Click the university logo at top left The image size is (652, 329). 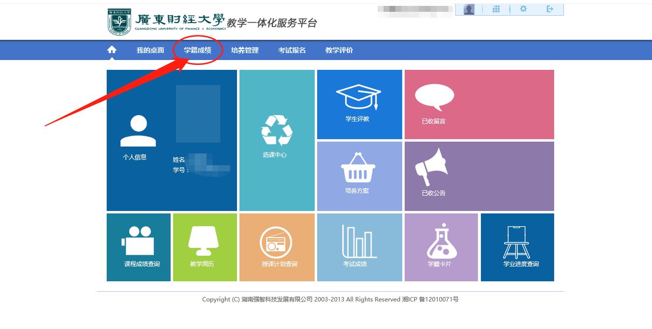coord(167,22)
